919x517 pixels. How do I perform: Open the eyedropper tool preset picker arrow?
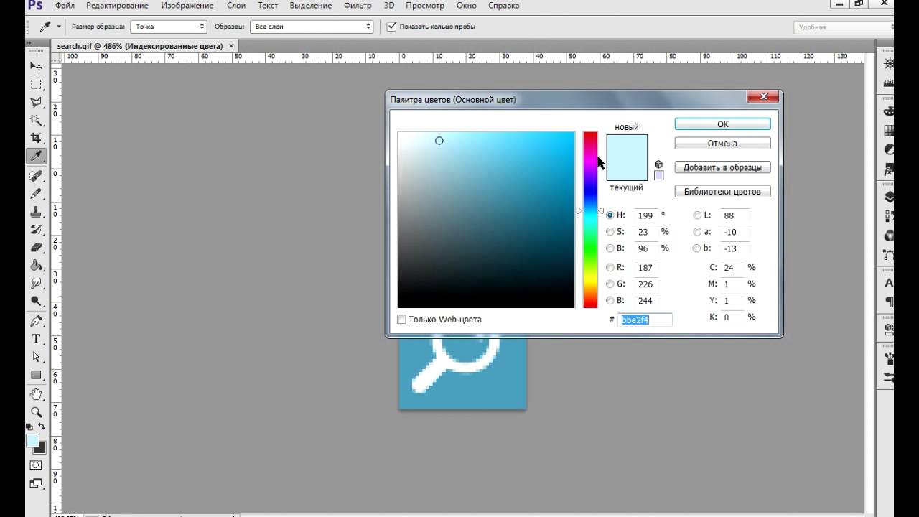59,27
